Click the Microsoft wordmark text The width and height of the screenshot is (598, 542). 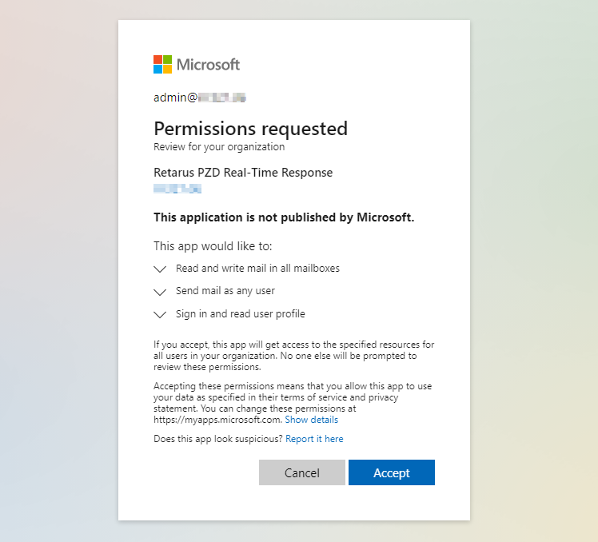[208, 65]
